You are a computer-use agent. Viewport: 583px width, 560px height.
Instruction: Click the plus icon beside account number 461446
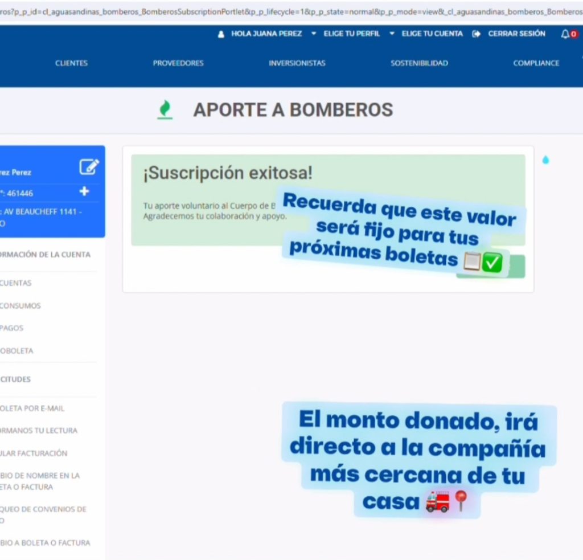click(84, 191)
